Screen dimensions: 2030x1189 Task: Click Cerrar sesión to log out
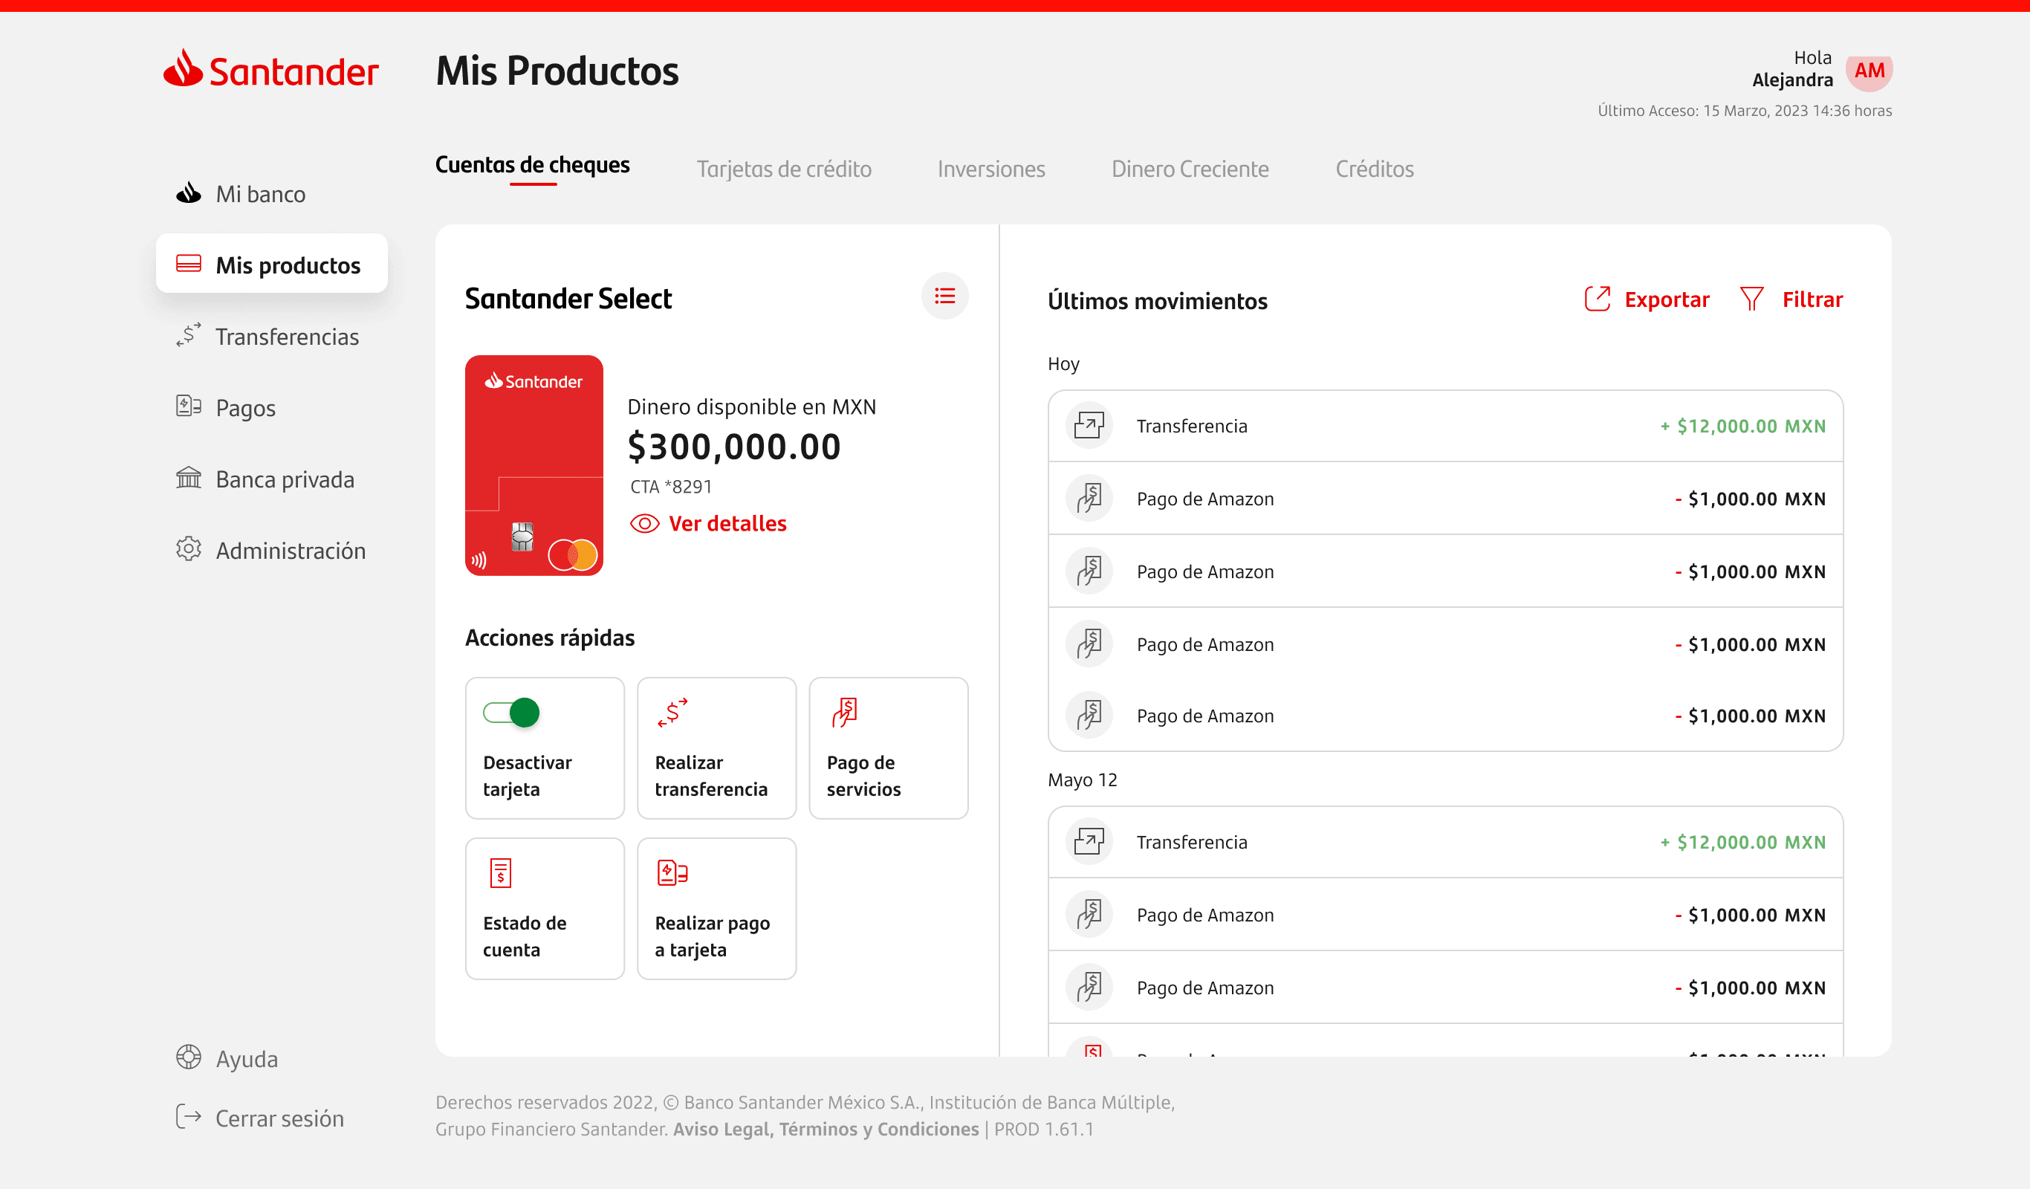[x=279, y=1118]
